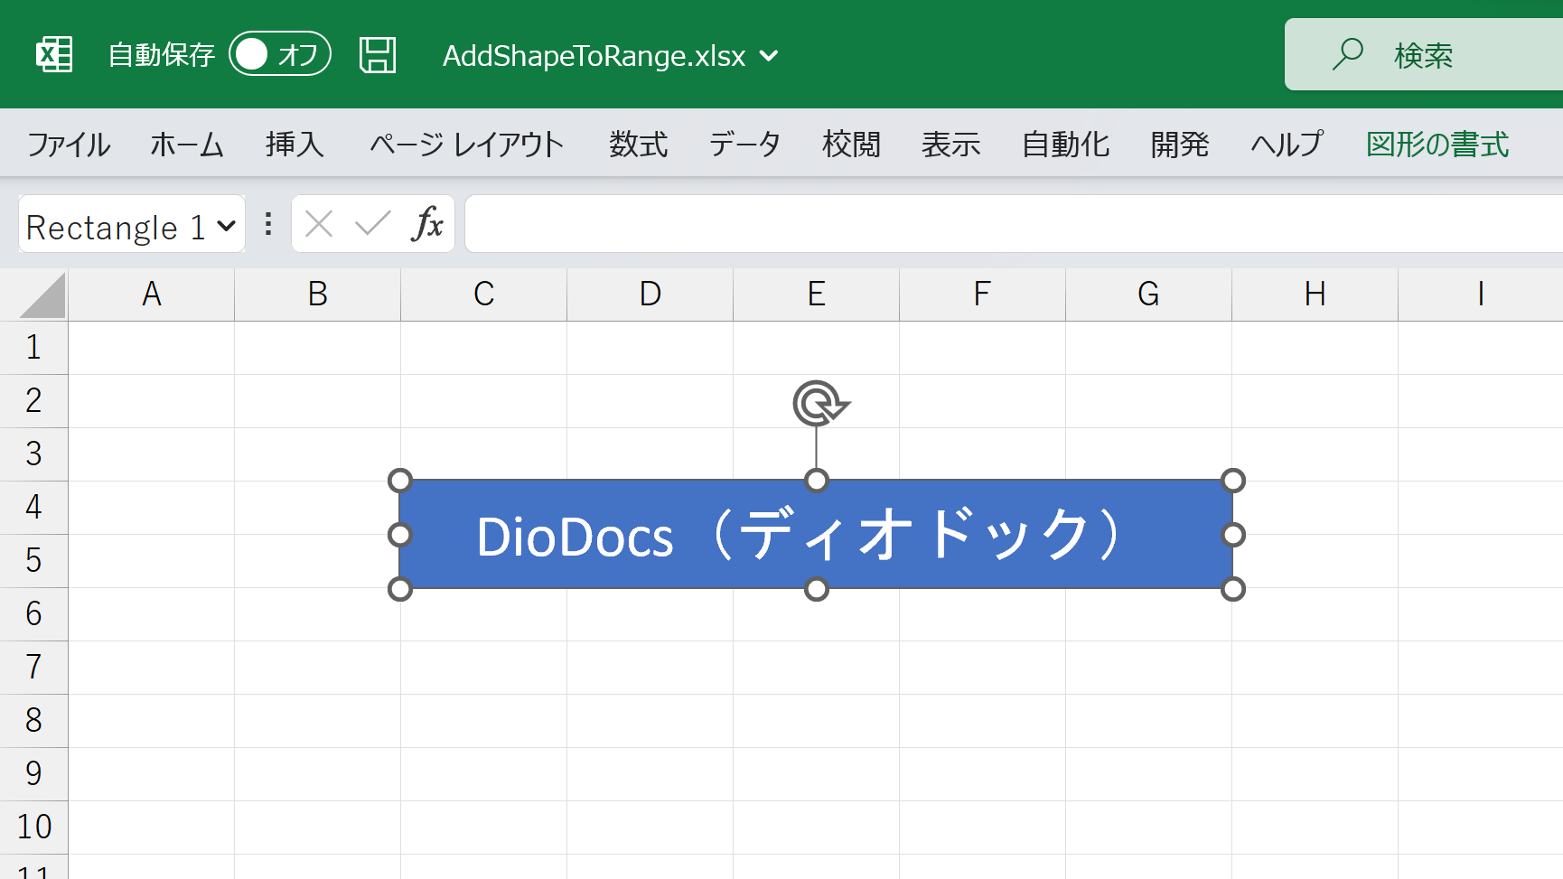Click the fx insert function icon

(427, 223)
